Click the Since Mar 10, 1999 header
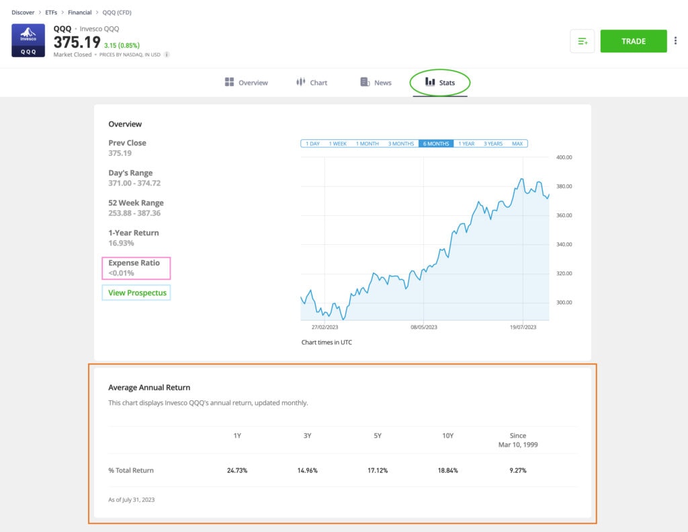 [x=518, y=440]
